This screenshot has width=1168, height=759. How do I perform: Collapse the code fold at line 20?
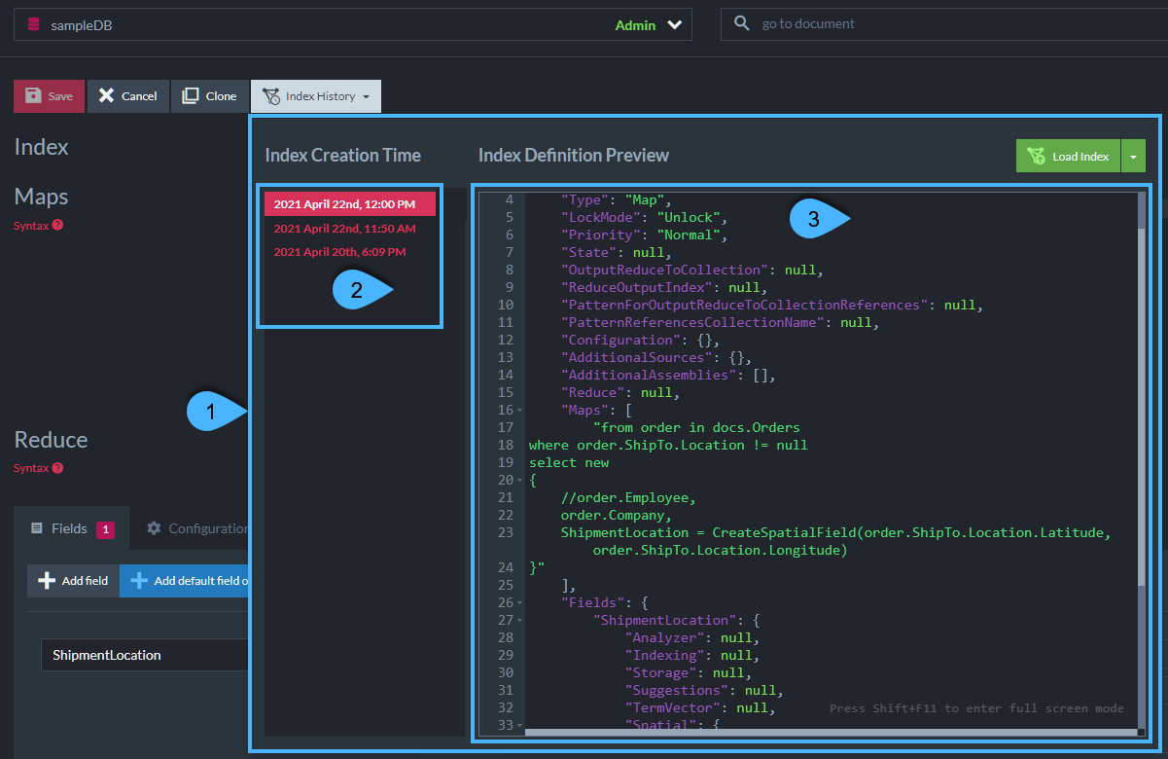520,481
